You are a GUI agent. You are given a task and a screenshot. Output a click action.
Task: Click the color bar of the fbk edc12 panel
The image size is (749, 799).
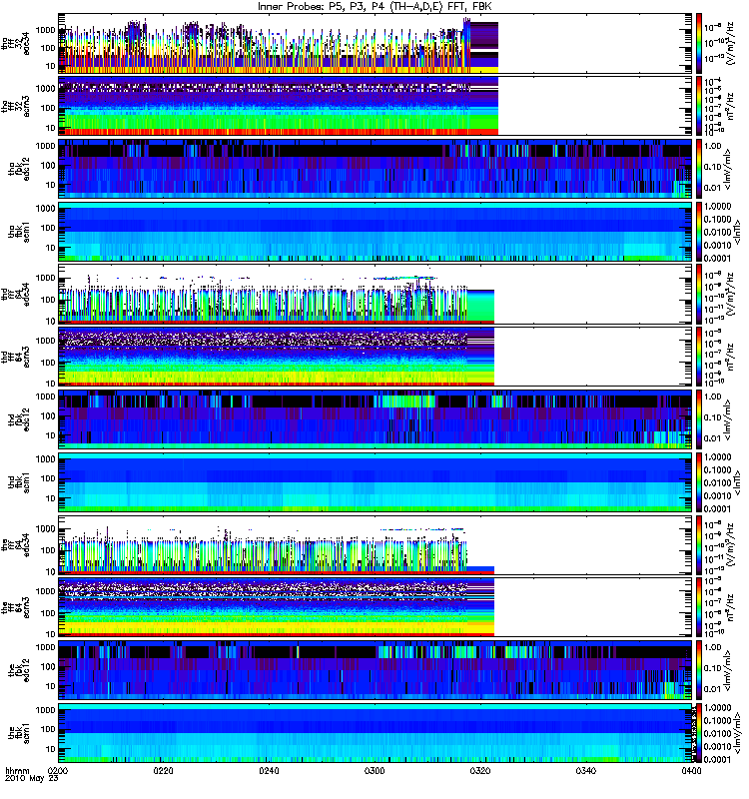tap(699, 670)
